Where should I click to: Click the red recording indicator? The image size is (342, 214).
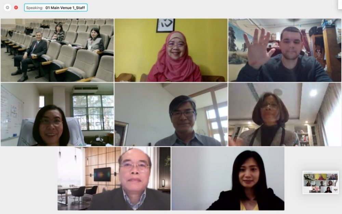point(16,8)
